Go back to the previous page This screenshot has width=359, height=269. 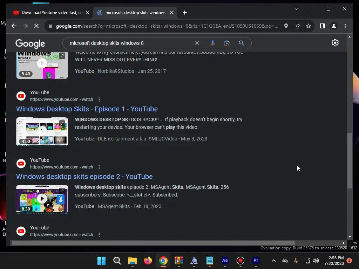coord(14,26)
